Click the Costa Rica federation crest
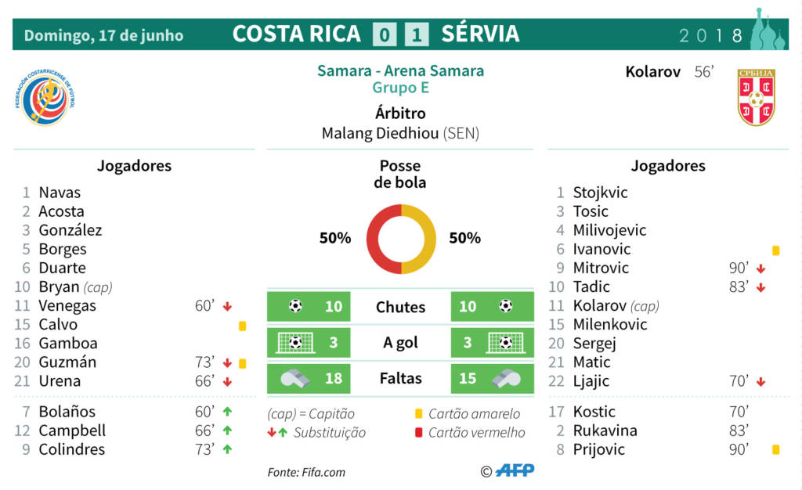The image size is (802, 490). click(45, 98)
